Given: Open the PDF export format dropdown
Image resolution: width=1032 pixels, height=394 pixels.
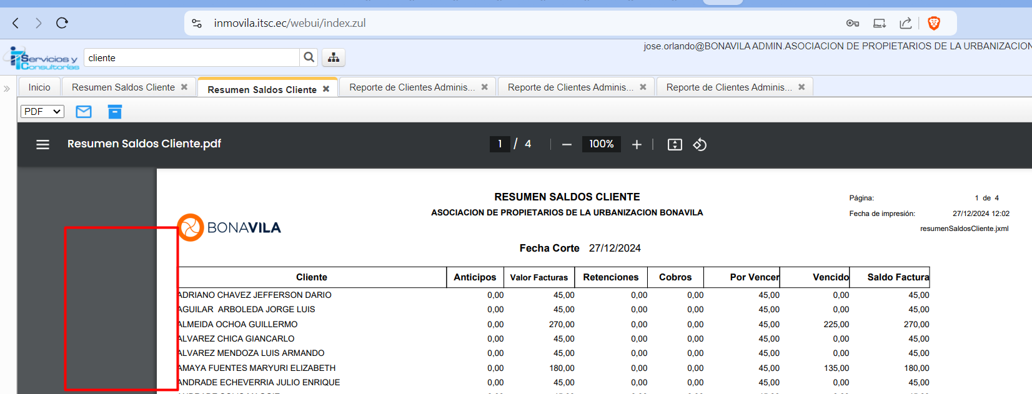Looking at the screenshot, I should [42, 111].
